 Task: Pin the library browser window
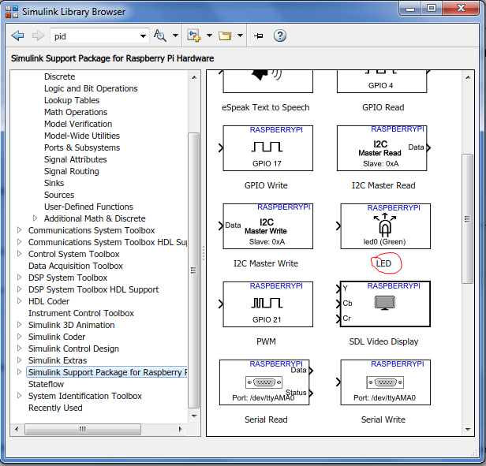pyautogui.click(x=258, y=35)
